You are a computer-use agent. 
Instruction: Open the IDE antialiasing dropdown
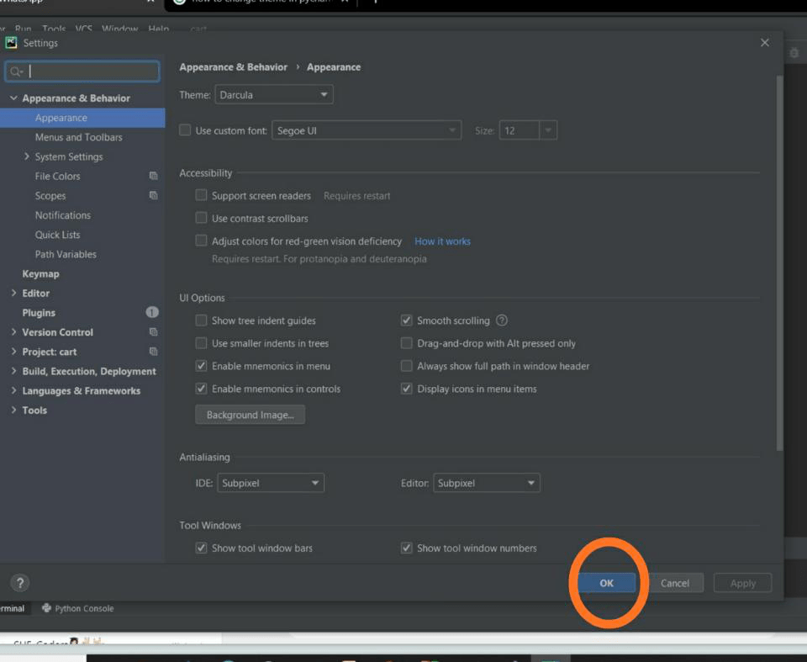tap(270, 483)
